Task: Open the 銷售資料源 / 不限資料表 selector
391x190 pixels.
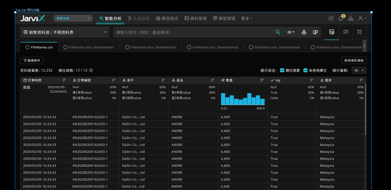Action: tap(64, 32)
